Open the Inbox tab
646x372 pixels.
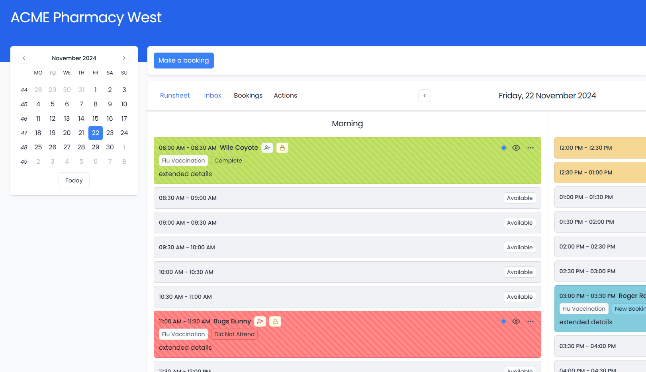[212, 95]
